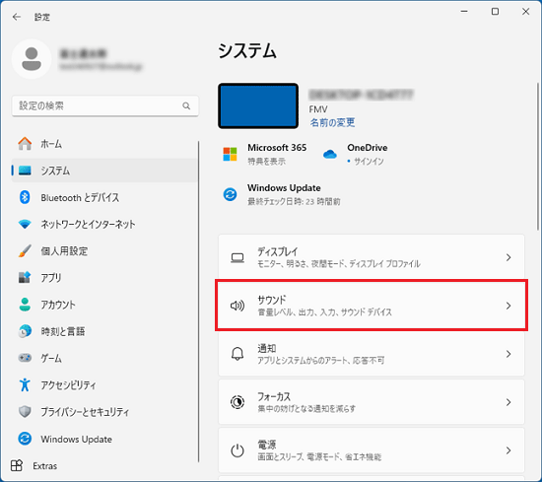Click the アプリ apps icon
The image size is (542, 482).
click(x=25, y=278)
